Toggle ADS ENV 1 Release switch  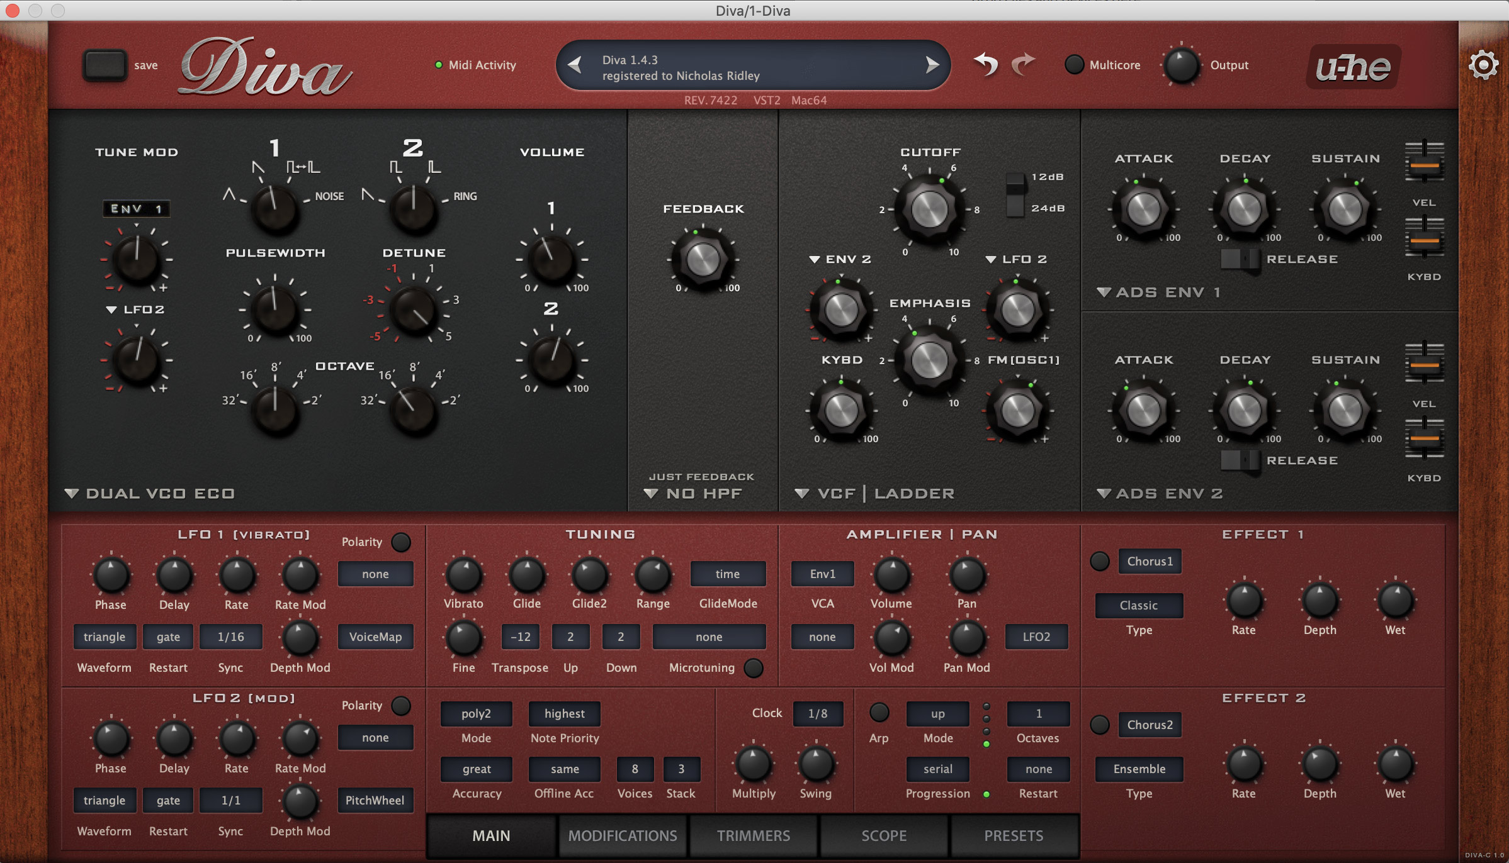point(1240,259)
